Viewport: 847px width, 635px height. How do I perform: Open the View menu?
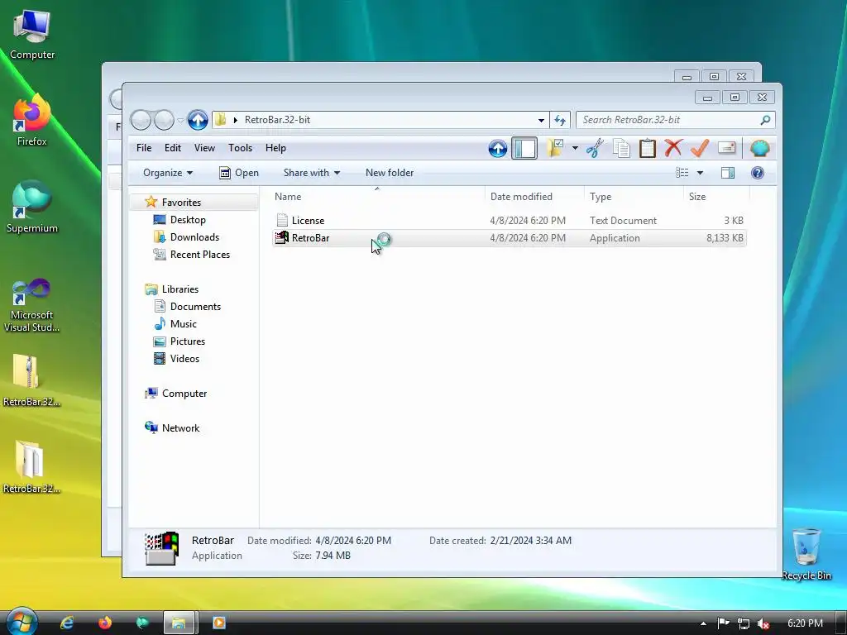coord(205,148)
